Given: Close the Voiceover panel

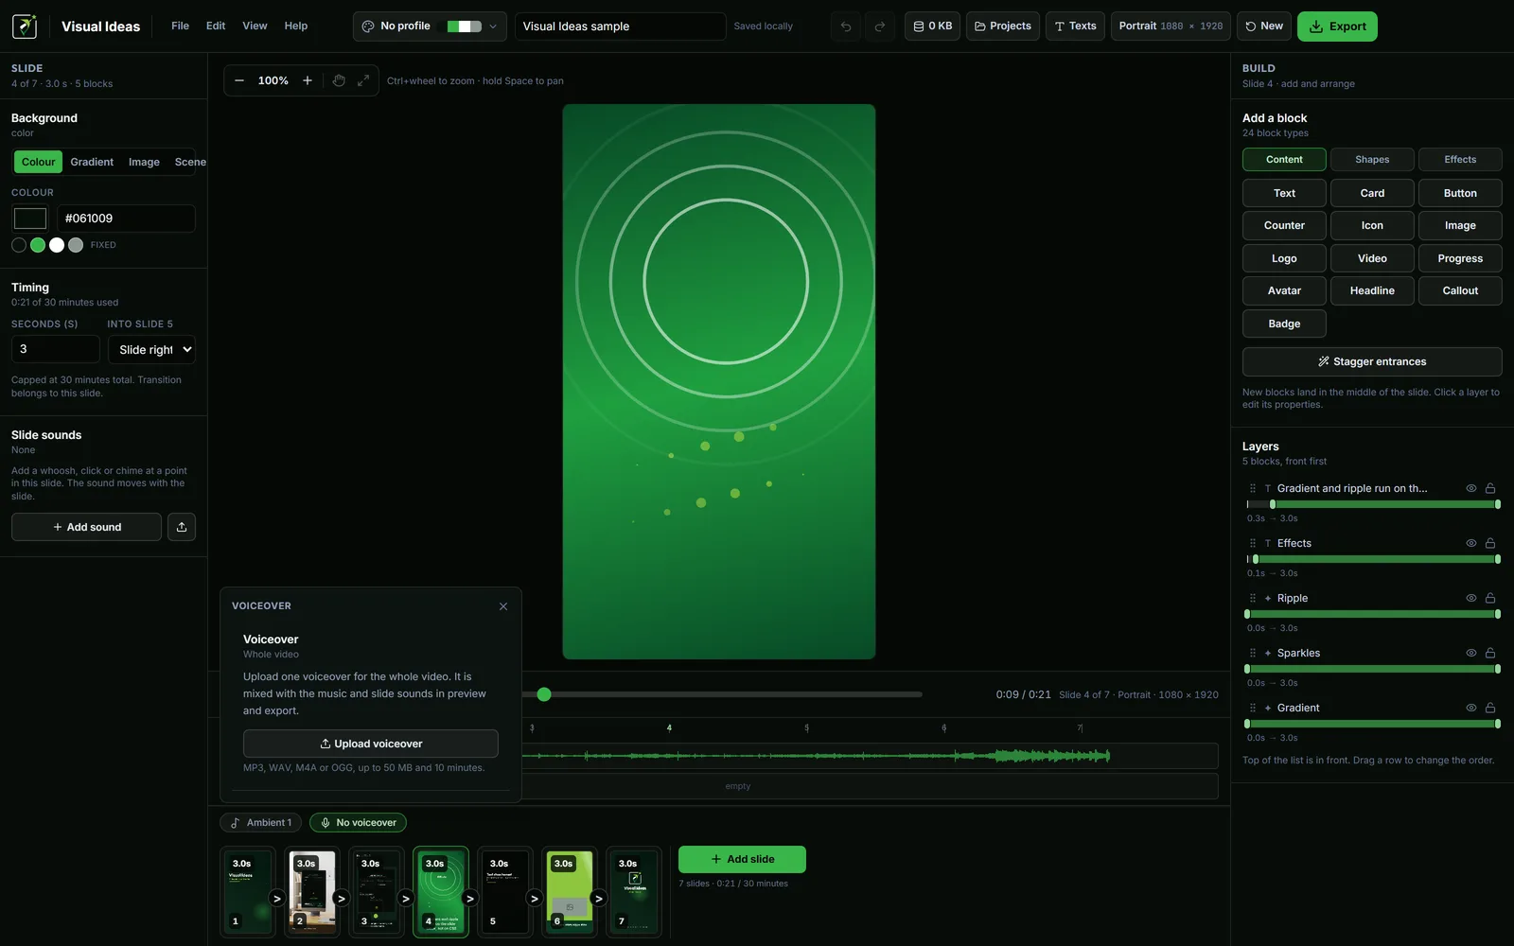Looking at the screenshot, I should [503, 606].
